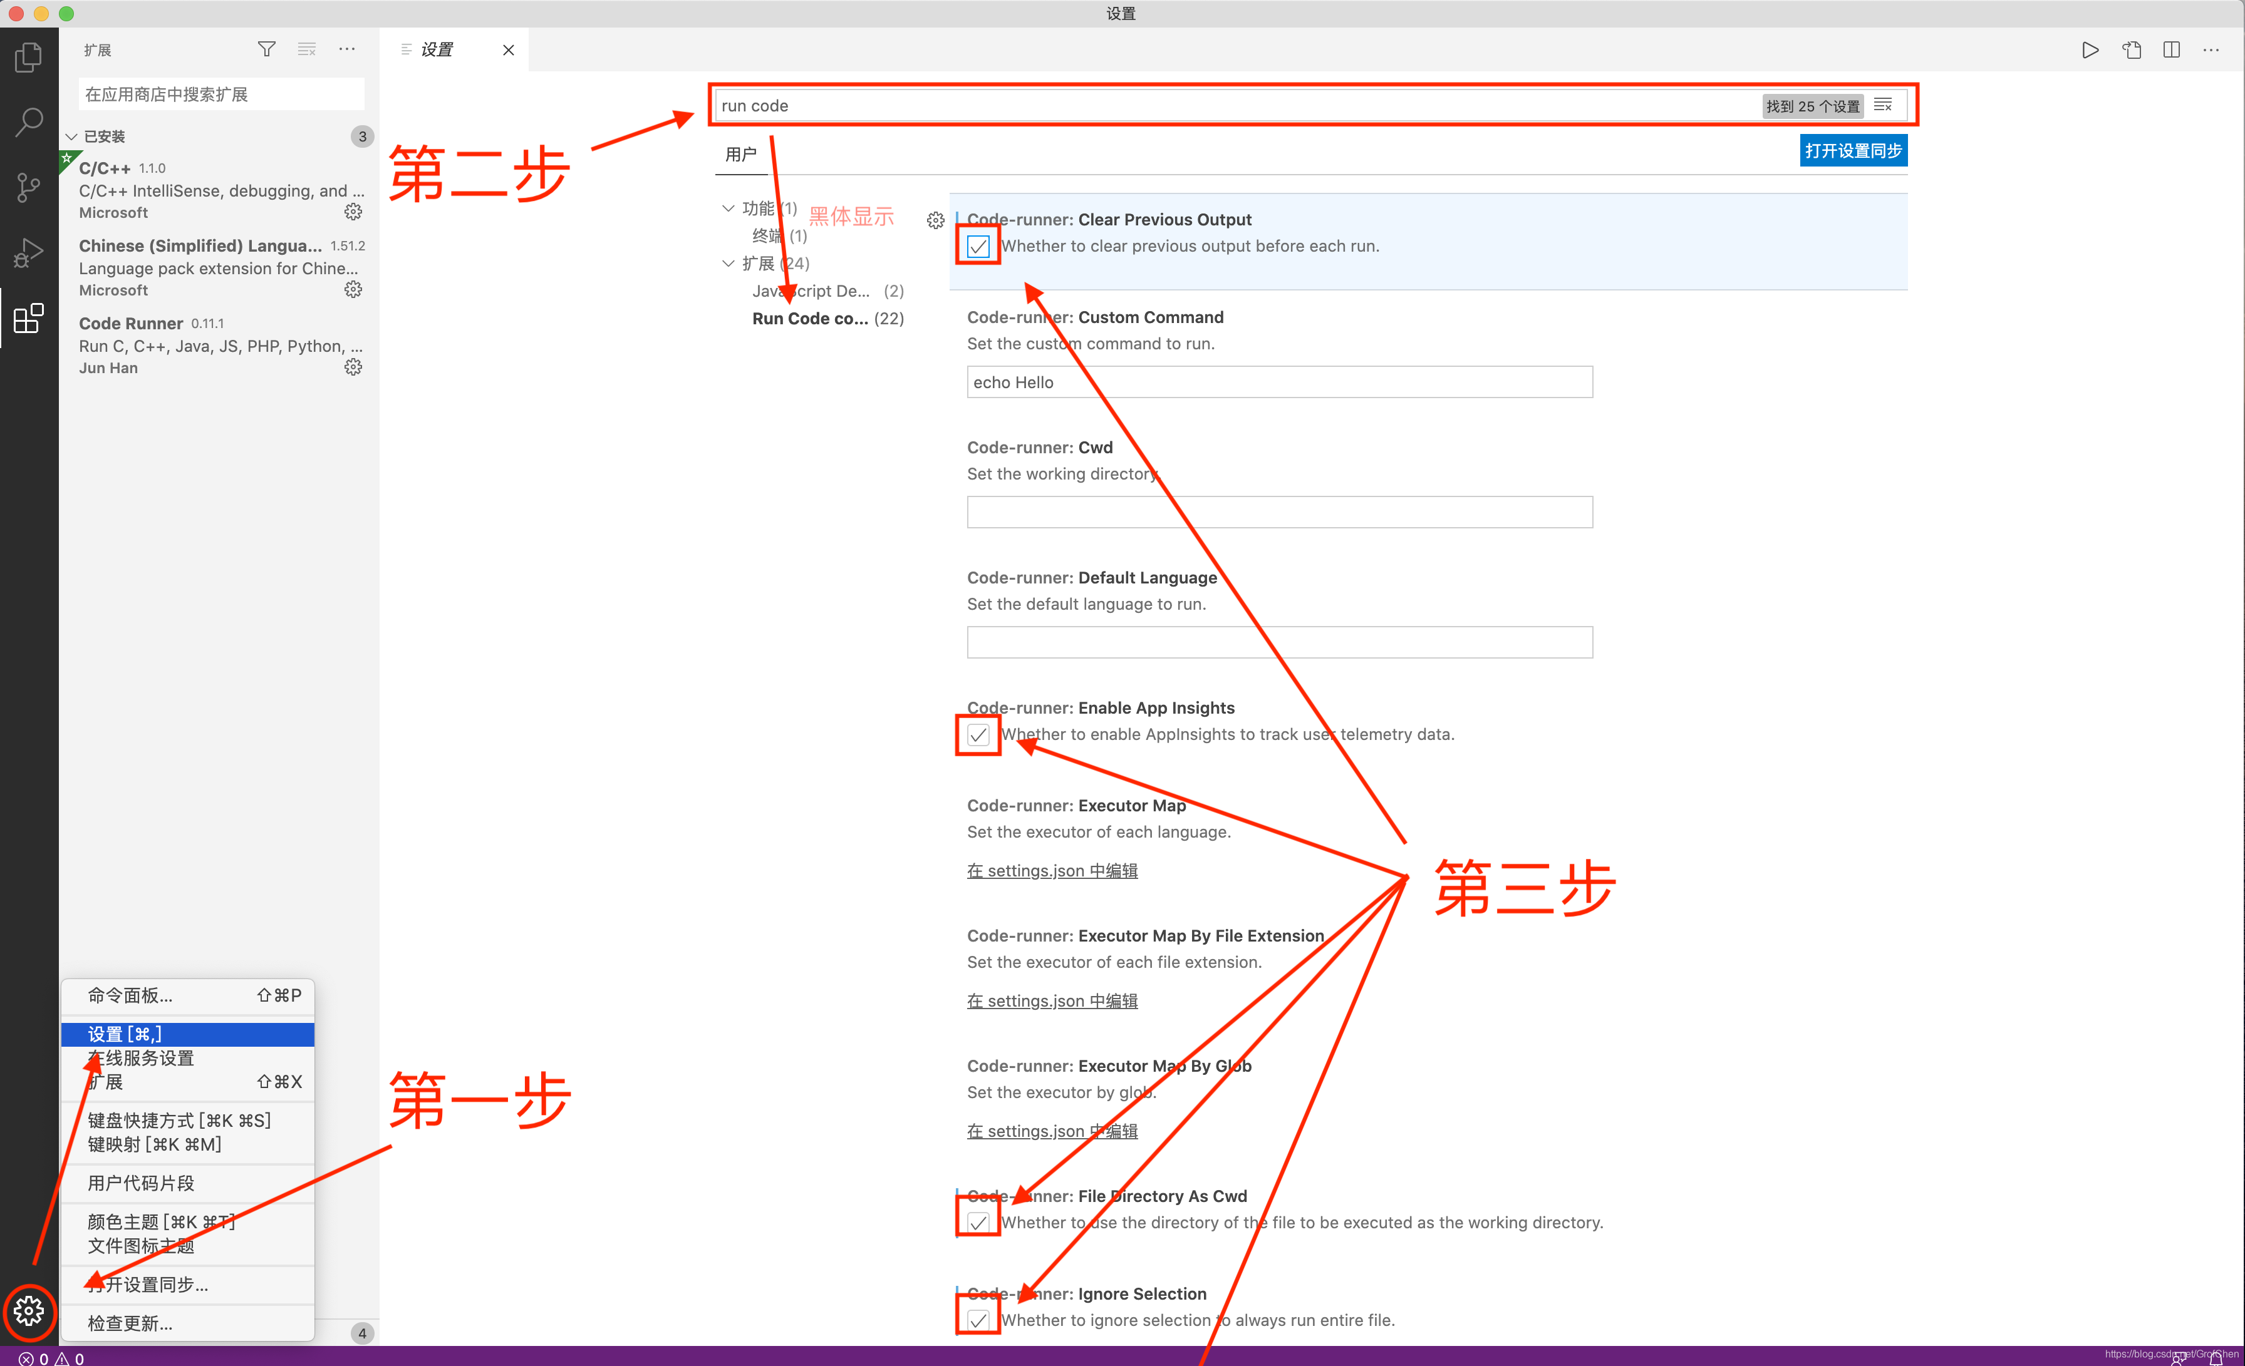
Task: Toggle Enable App Insights checkbox
Action: 978,735
